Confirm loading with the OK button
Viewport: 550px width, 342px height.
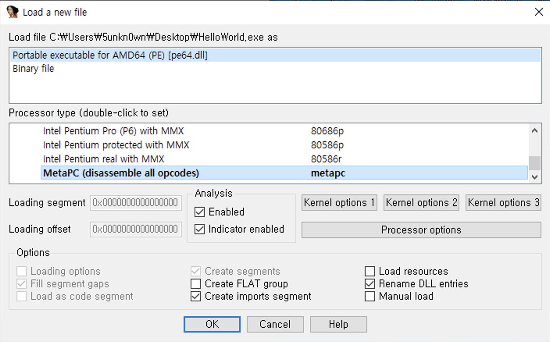click(212, 324)
